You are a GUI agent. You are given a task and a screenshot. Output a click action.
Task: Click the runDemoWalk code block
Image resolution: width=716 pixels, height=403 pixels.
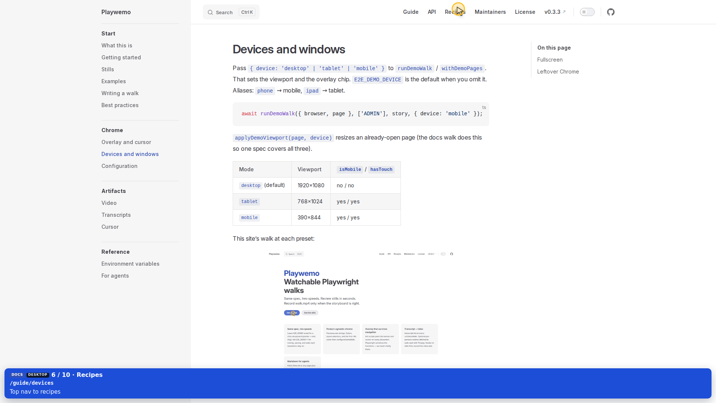coord(361,114)
